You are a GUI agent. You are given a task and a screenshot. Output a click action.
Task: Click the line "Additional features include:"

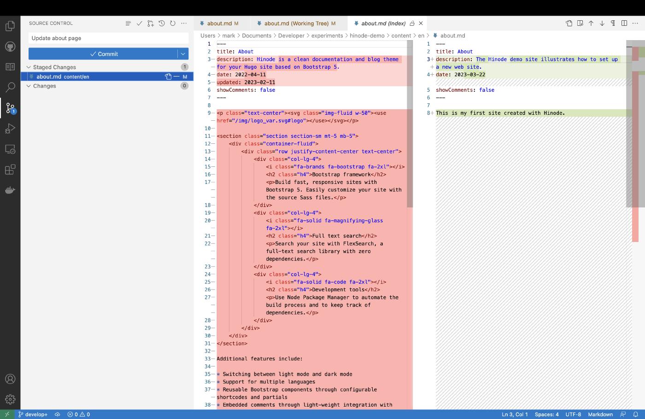click(259, 359)
